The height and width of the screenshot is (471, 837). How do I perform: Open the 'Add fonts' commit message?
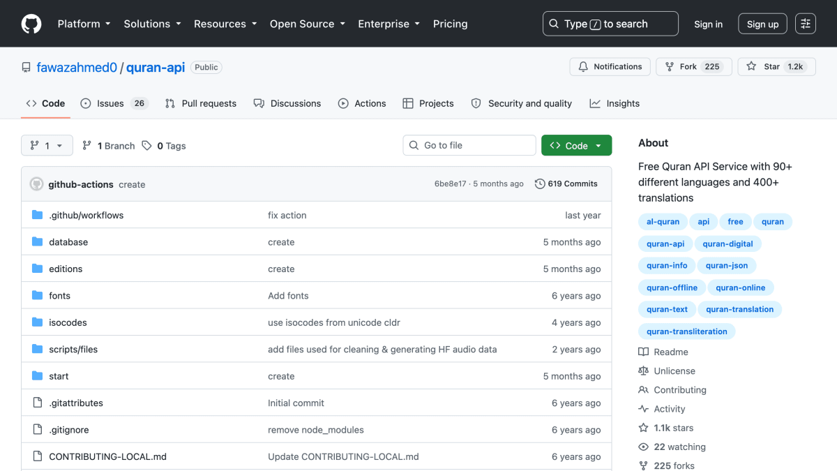click(x=288, y=296)
